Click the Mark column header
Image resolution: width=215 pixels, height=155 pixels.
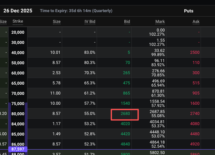coord(160,22)
